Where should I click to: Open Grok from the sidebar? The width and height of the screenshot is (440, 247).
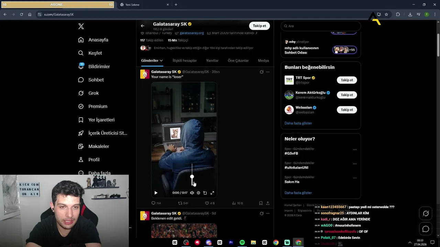88,93
